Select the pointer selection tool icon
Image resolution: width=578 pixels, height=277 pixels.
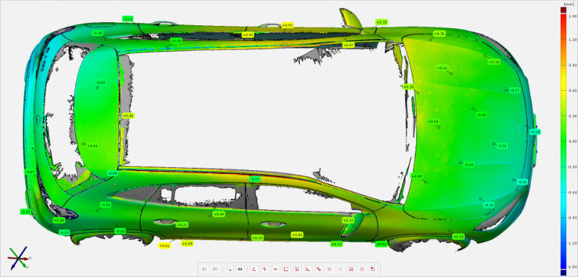229,269
